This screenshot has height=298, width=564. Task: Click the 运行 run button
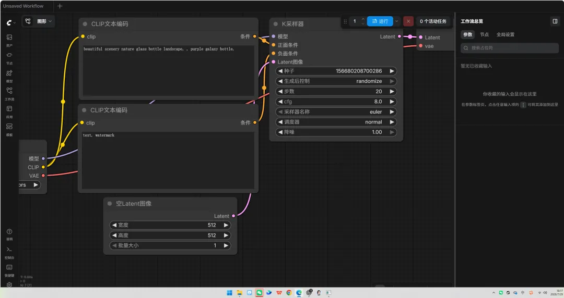(380, 21)
